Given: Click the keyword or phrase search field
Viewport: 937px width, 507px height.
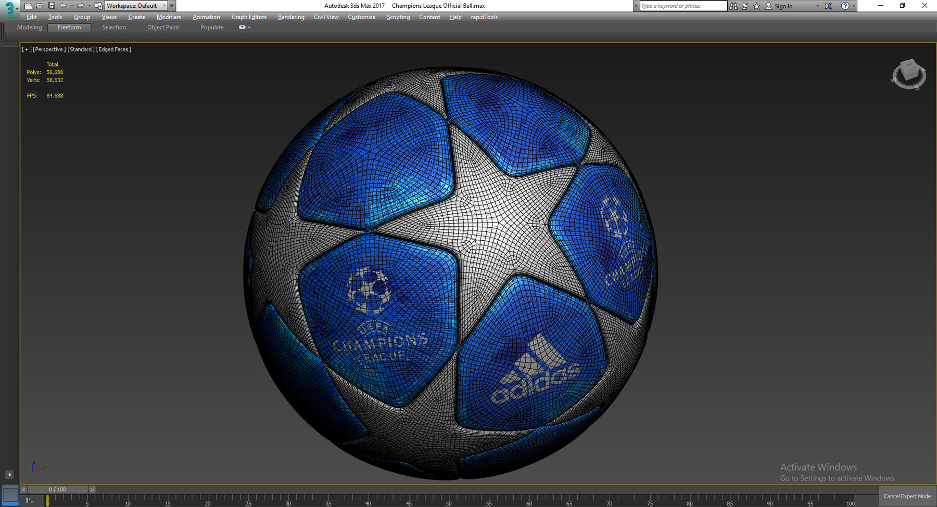Looking at the screenshot, I should [683, 6].
